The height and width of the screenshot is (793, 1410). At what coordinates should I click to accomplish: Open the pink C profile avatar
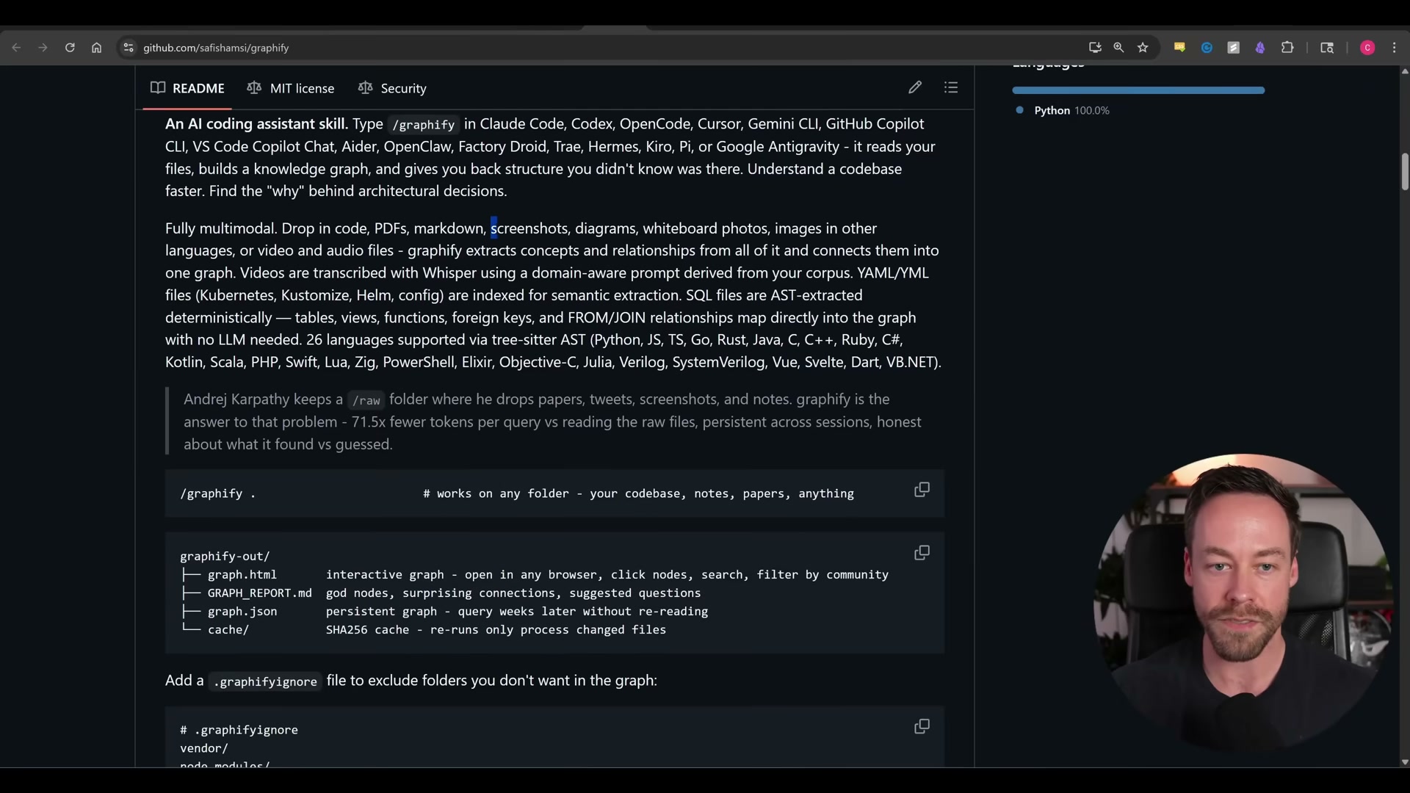(x=1367, y=48)
